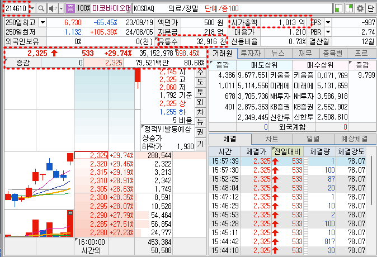Click the 단 button at top right
Screen dimensions: 377x257
[x=370, y=8]
